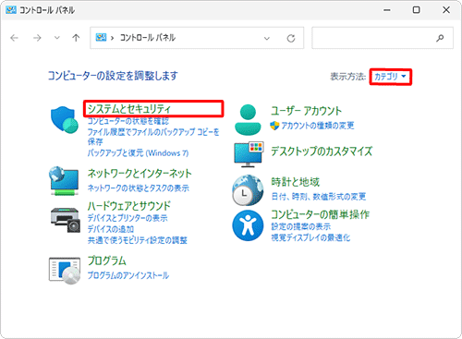Click デバイスとプリンターの表示 link

point(128,218)
